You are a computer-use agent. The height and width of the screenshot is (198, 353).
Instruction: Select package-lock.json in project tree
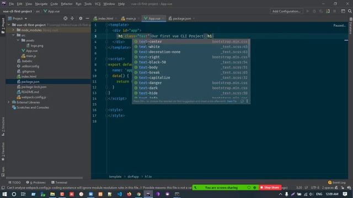32,87
